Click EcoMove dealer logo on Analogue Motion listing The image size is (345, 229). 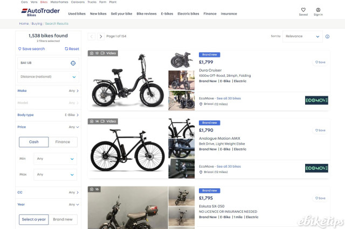[x=316, y=168]
